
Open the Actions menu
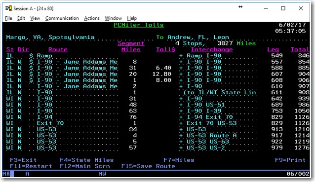tap(92, 18)
